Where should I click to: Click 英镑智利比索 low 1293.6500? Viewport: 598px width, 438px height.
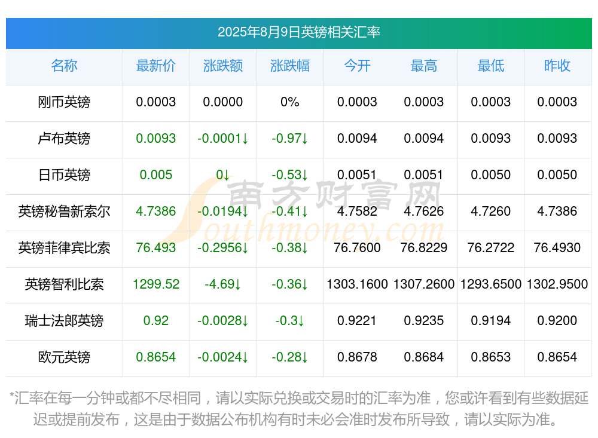[x=491, y=284]
